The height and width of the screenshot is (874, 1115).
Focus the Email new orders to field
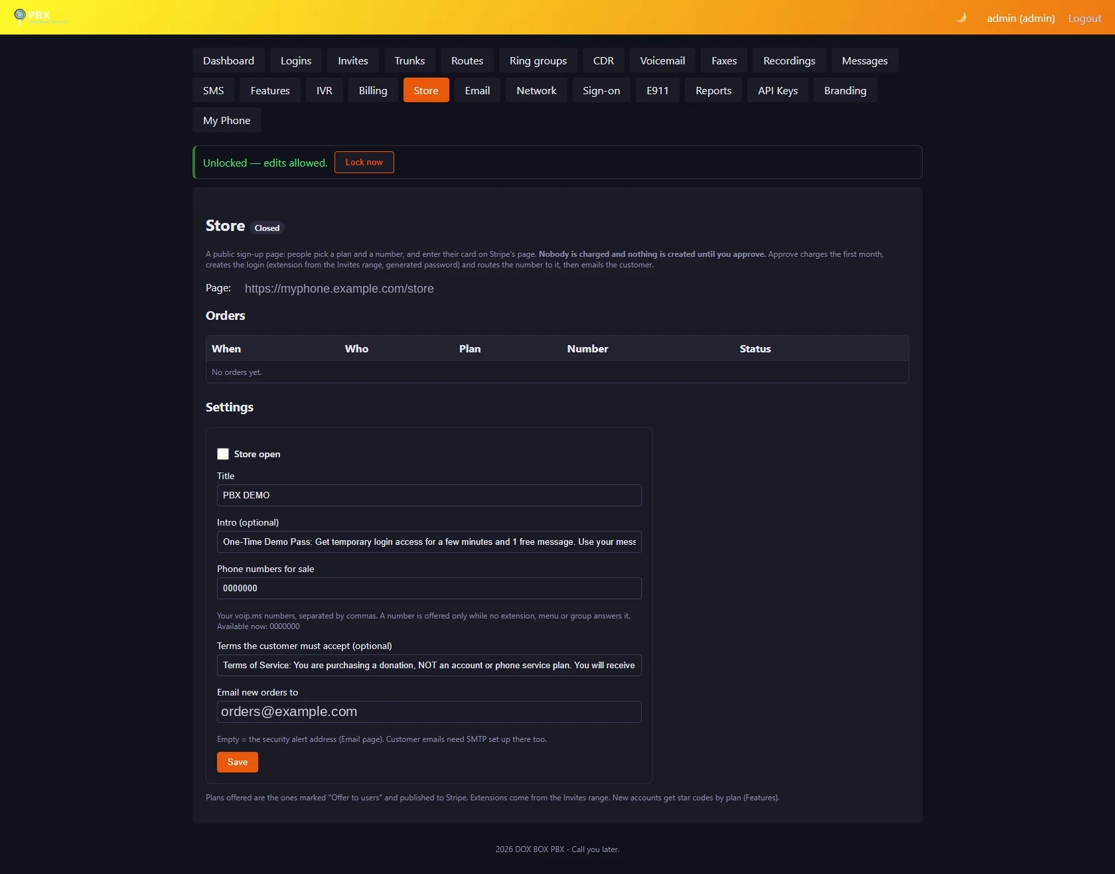pos(429,711)
